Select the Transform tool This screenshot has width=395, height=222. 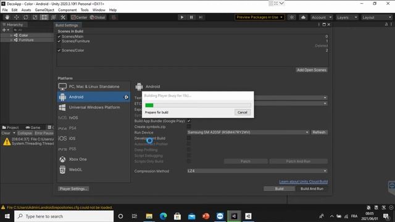54,17
